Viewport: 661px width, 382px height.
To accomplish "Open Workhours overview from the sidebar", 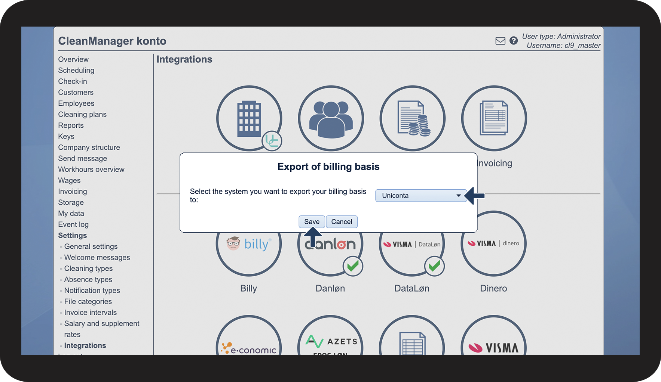I will 91,169.
